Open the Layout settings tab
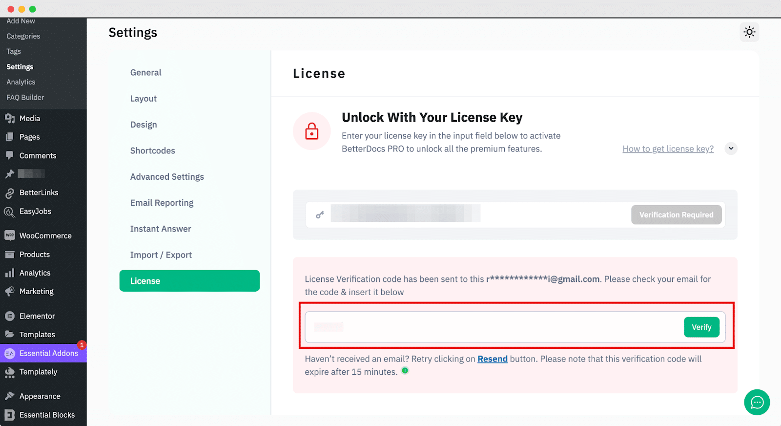The height and width of the screenshot is (426, 781). pos(144,99)
